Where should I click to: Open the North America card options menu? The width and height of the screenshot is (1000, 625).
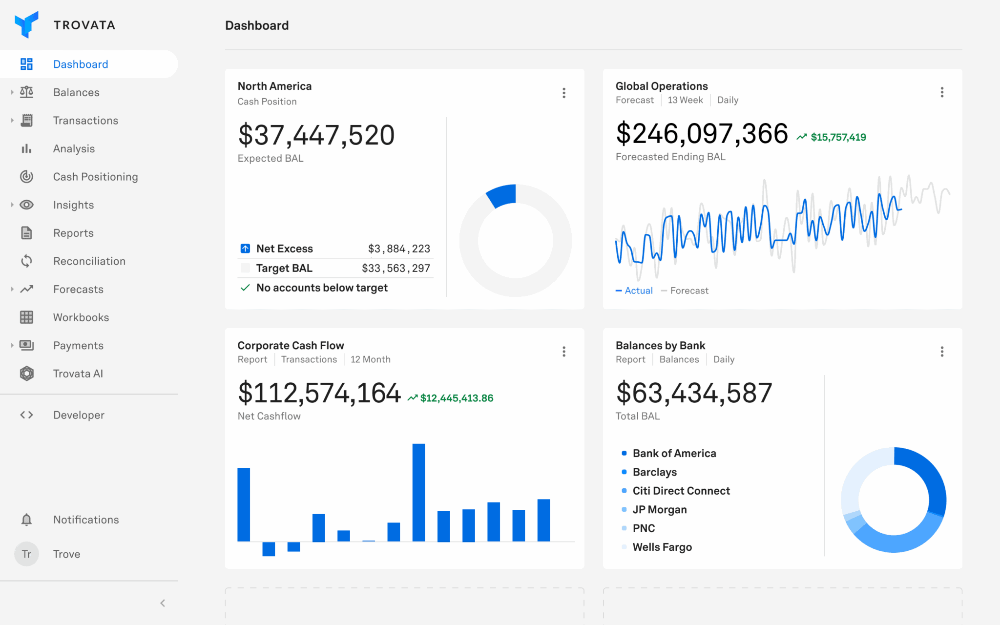pos(563,93)
